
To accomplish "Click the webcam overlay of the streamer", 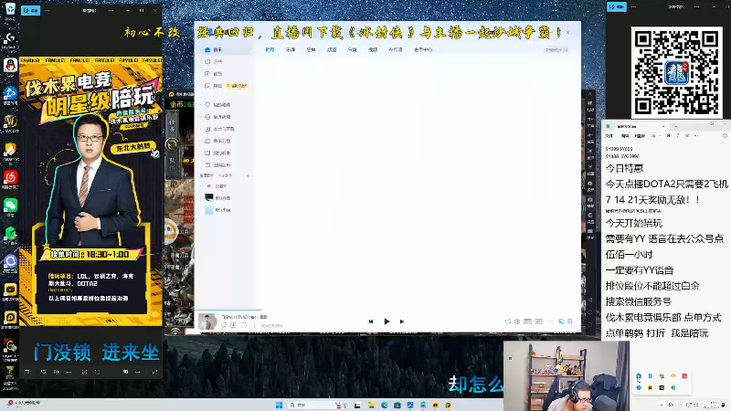I will pyautogui.click(x=567, y=375).
